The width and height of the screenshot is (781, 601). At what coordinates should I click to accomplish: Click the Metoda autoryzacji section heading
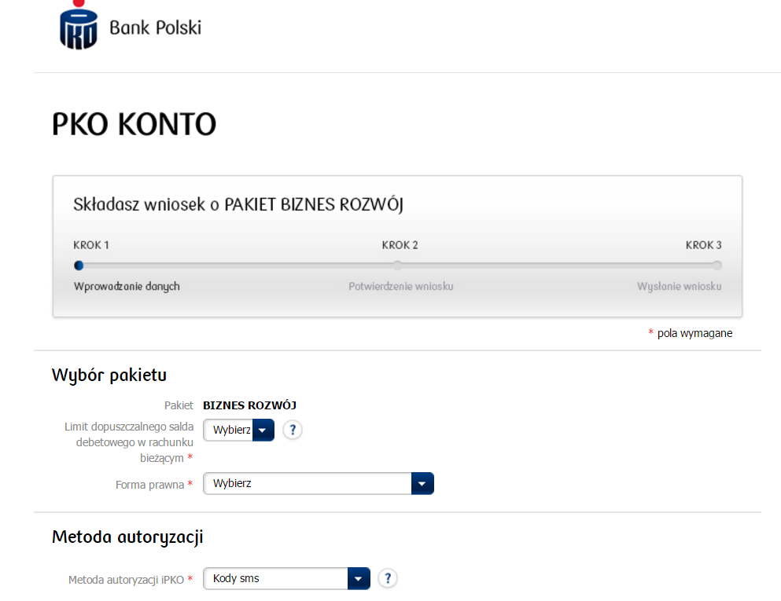(127, 538)
